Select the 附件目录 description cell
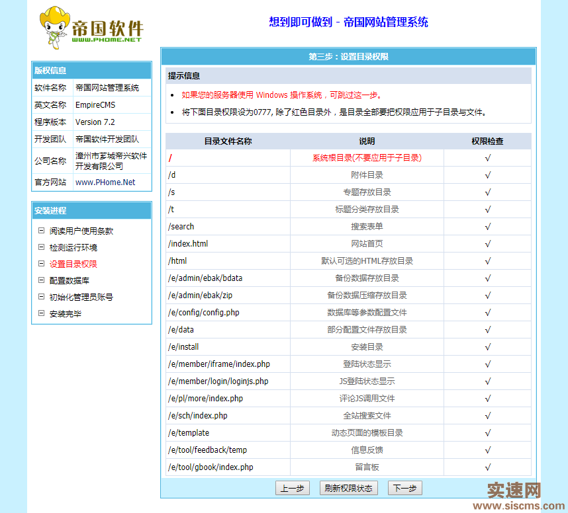 367,175
